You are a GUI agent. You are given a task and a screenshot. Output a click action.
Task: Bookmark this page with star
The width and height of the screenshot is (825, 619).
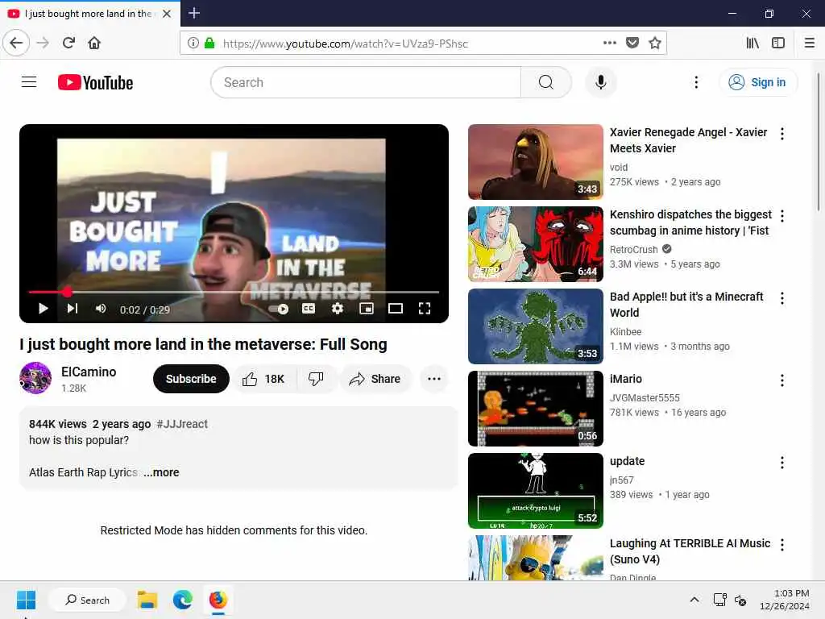654,43
